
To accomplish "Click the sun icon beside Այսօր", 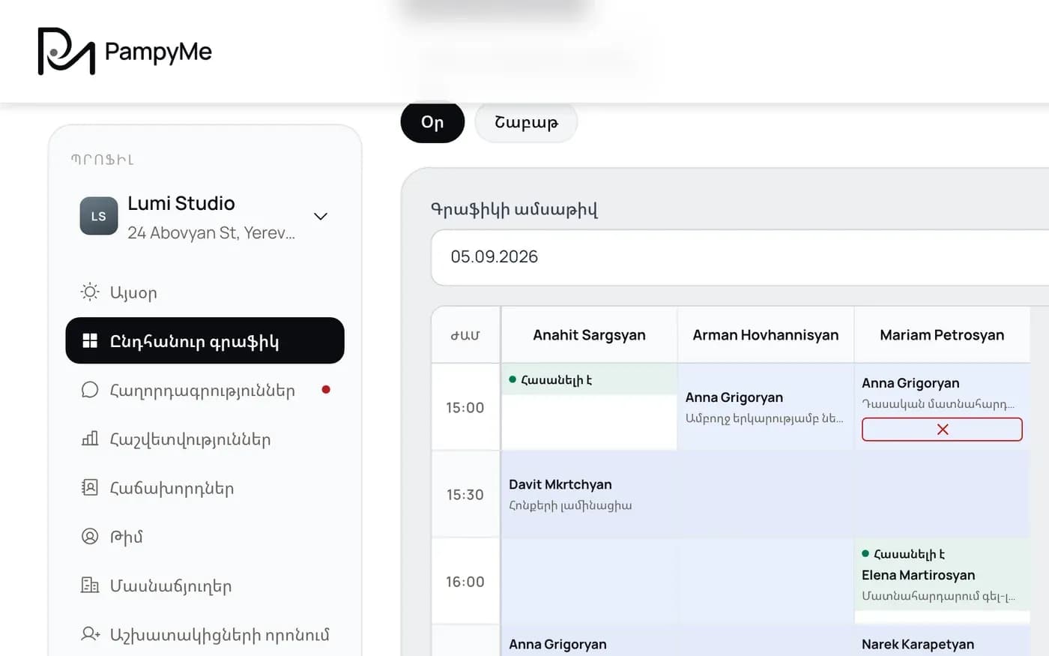I will [90, 292].
